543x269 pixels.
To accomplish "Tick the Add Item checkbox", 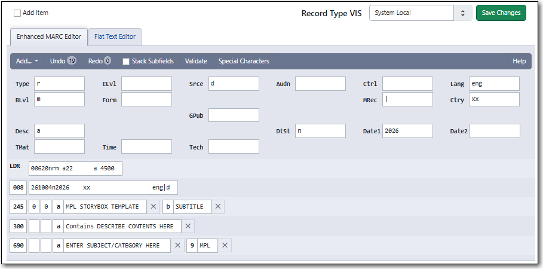I will (x=17, y=13).
